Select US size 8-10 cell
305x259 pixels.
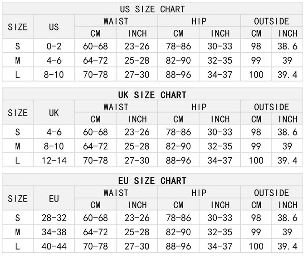54,75
